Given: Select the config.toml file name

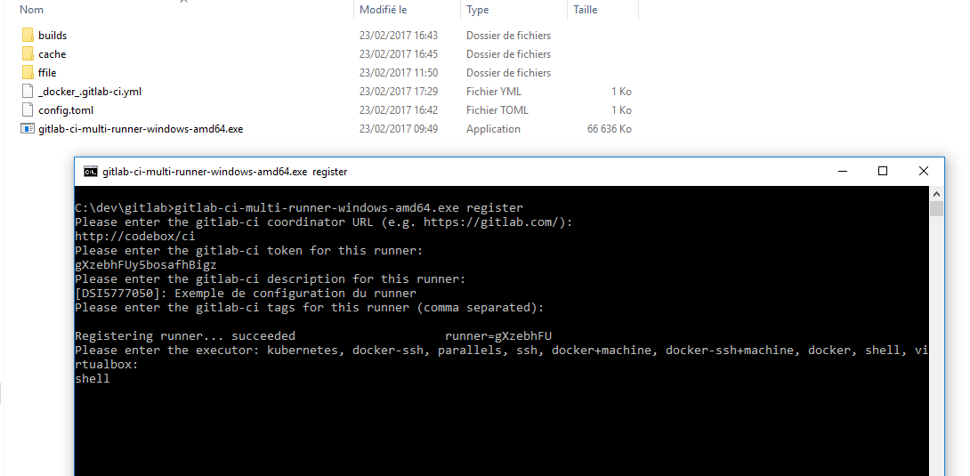Looking at the screenshot, I should (x=66, y=110).
